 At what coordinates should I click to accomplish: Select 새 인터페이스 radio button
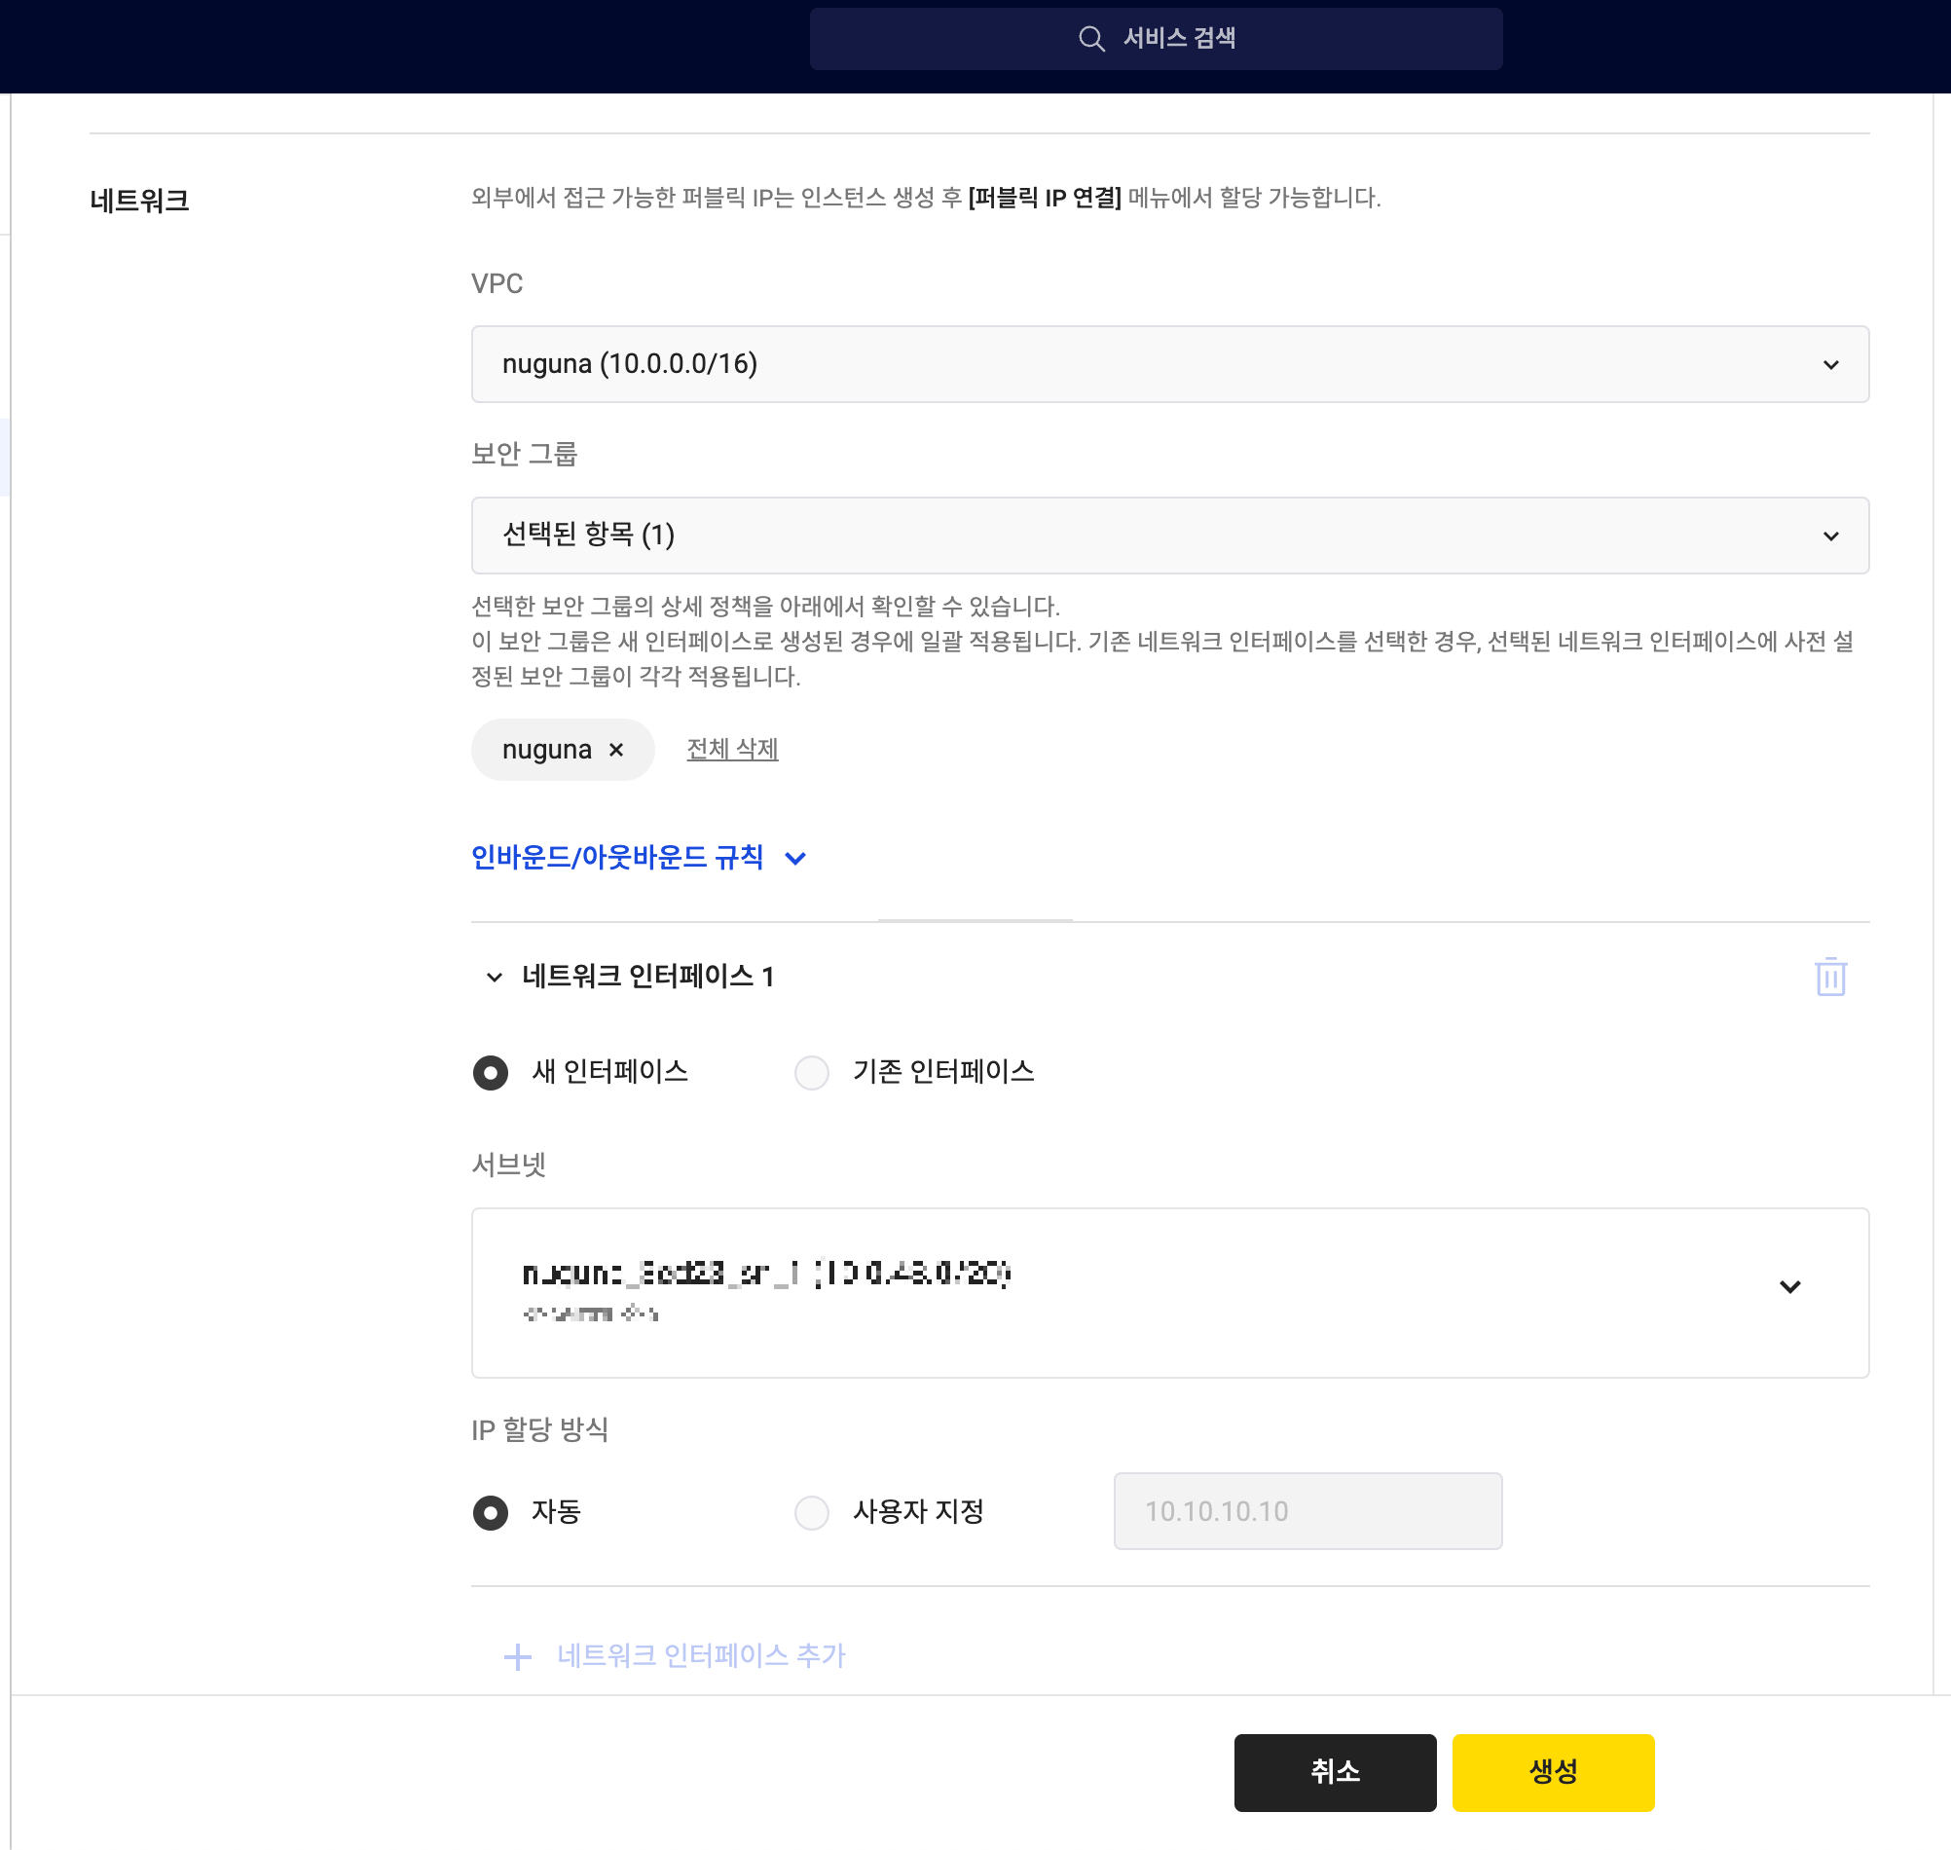(x=491, y=1072)
